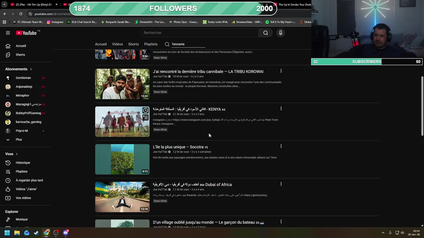Open the Chrome tab list dropdown

click(4, 5)
